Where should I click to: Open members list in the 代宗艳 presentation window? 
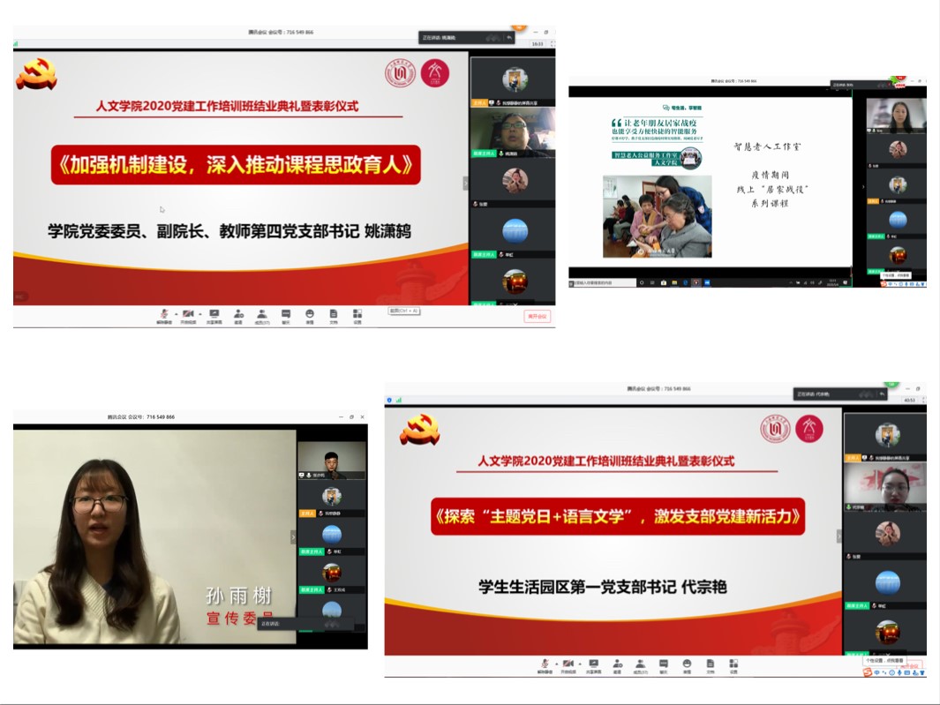pos(639,664)
